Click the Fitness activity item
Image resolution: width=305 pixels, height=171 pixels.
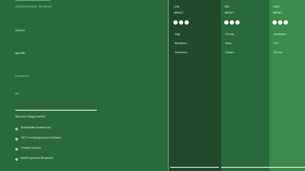coord(229,34)
